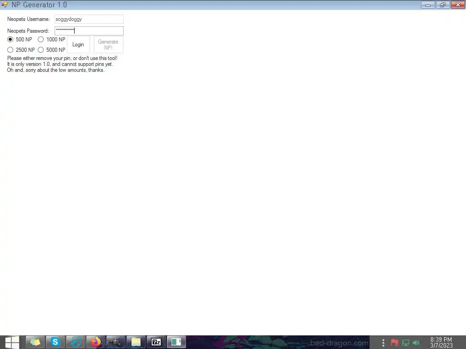Open the first taskbar app after Start

(x=35, y=342)
